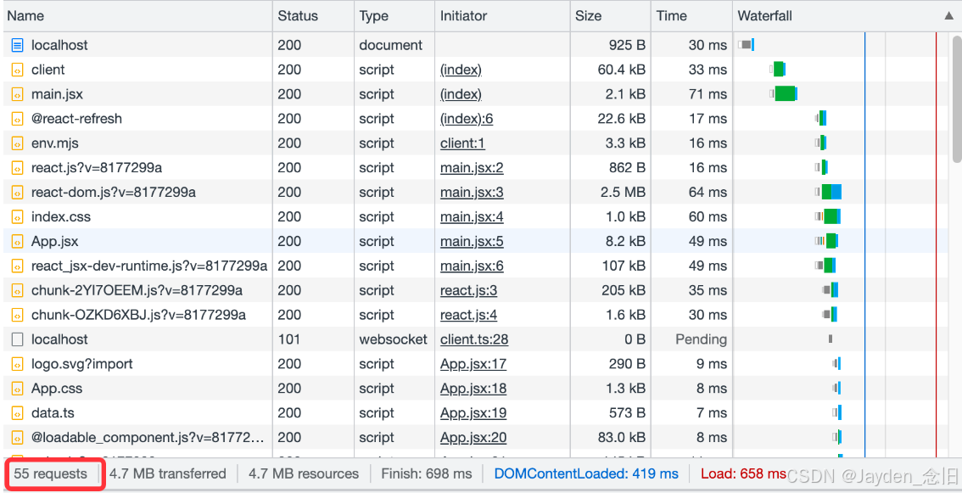Screen dimensions: 962x493
Task: Sort requests by the Status column header
Action: 314,16
